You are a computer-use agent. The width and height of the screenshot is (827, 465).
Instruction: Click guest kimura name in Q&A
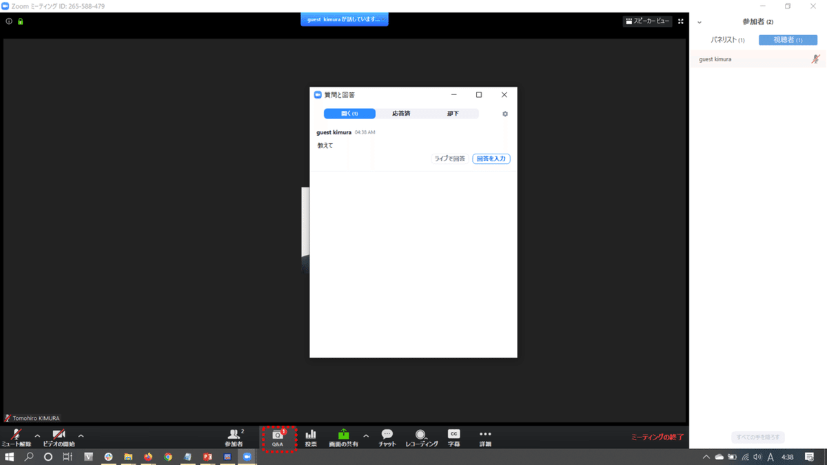[334, 132]
